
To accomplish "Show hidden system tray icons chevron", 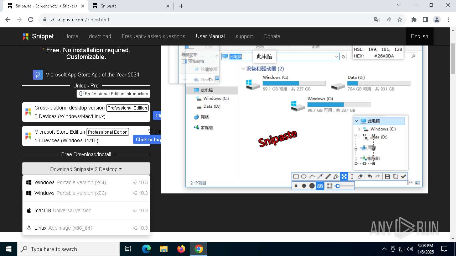I will 384,249.
